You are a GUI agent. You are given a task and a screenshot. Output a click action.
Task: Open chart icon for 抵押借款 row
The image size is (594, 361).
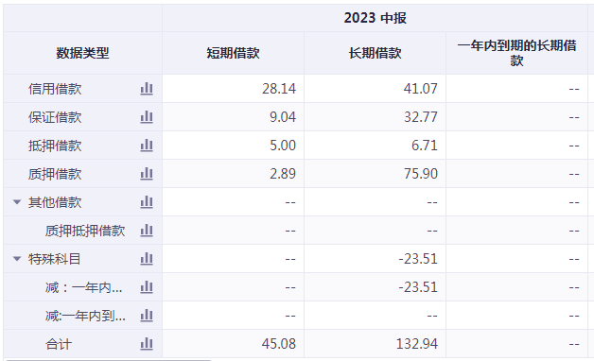click(x=147, y=146)
